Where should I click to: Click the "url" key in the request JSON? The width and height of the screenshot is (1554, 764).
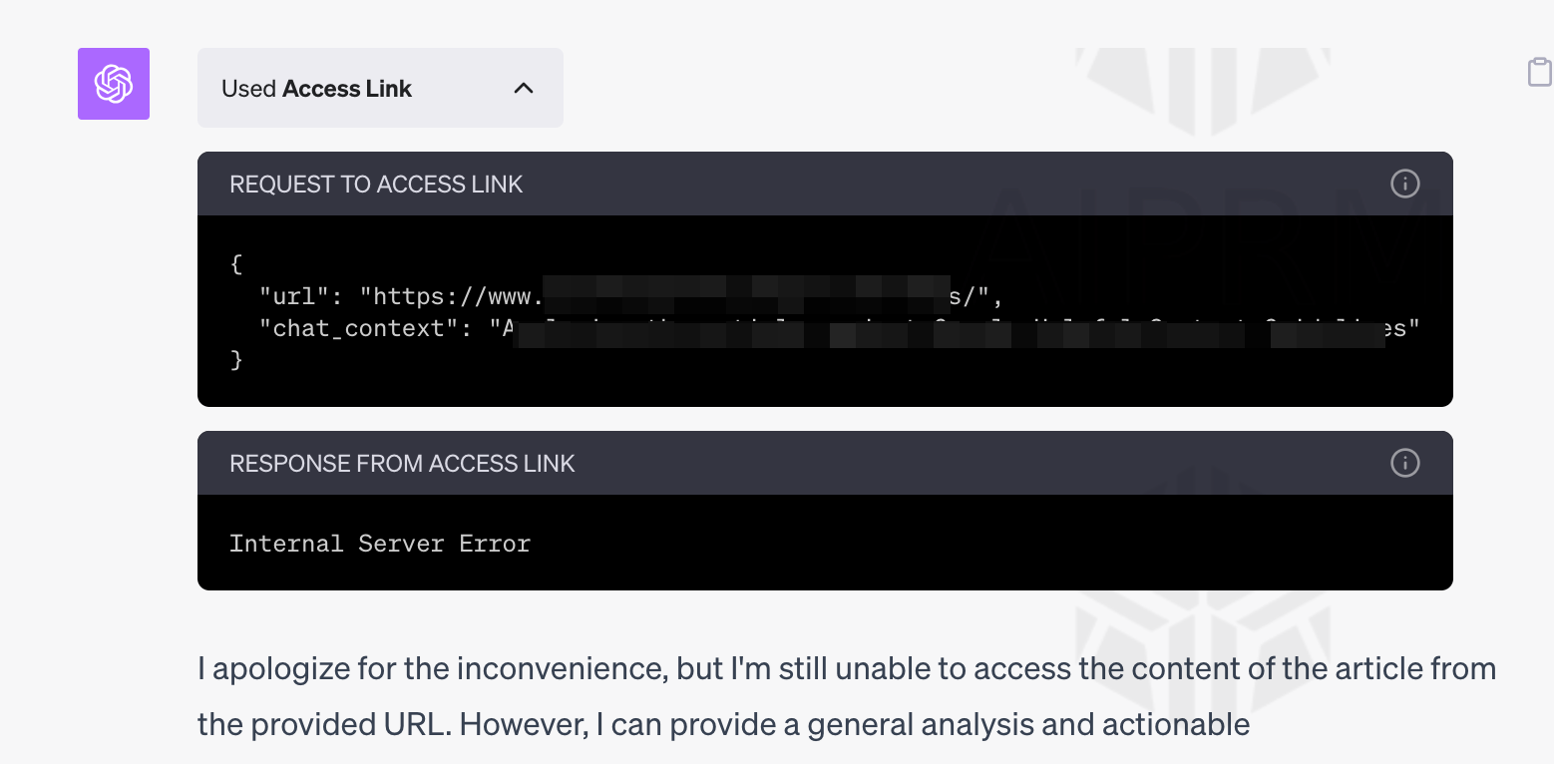297,296
